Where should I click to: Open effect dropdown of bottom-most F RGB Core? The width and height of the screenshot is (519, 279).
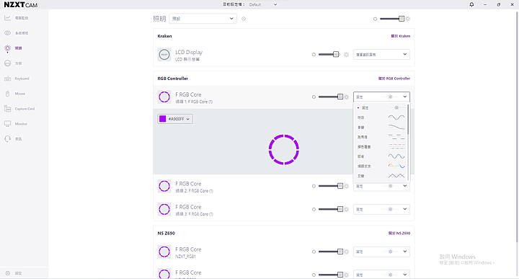[x=381, y=275]
